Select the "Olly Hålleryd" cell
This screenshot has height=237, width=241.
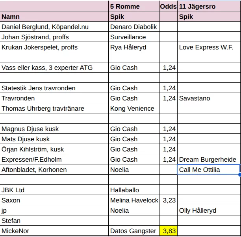[x=209, y=211]
